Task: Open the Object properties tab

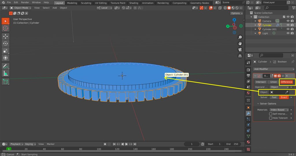Action: [248, 107]
